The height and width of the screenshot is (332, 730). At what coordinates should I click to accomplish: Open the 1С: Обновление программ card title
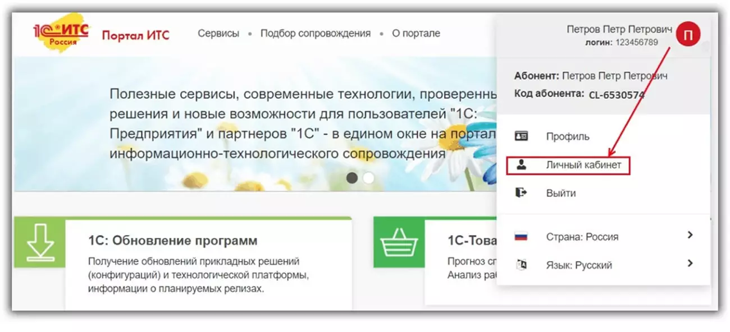[x=173, y=241]
